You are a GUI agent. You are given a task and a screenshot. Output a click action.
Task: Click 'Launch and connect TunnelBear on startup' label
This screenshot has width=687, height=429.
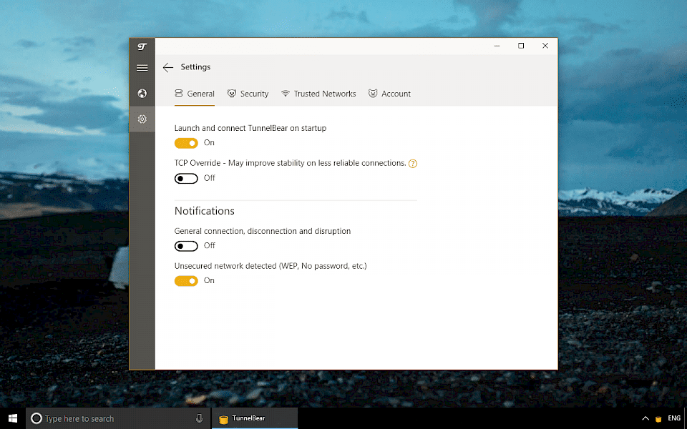point(250,128)
